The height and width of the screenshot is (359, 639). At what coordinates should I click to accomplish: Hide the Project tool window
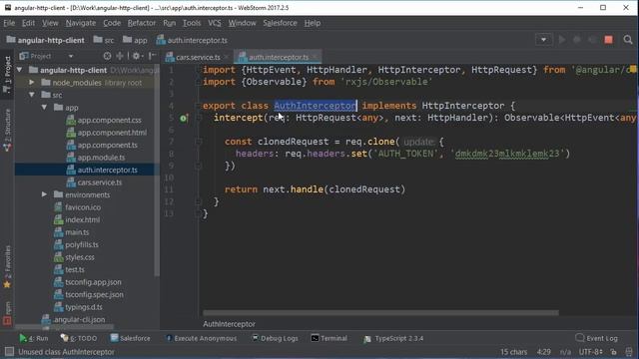152,56
